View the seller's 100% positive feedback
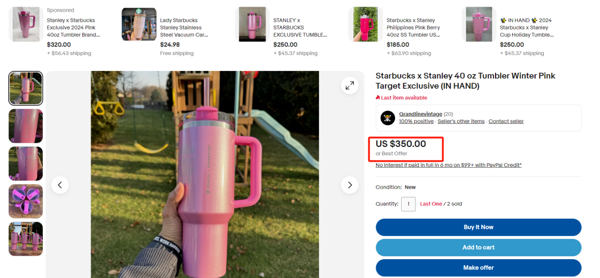Screen dimensions: 600x278 point(416,121)
